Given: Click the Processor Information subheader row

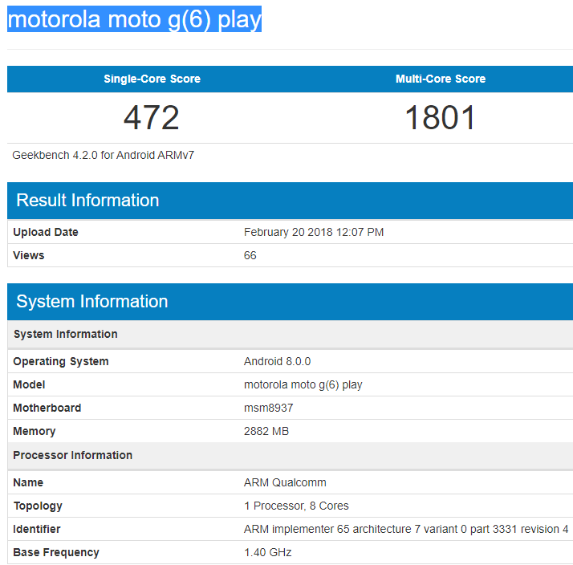Looking at the screenshot, I should [x=291, y=455].
